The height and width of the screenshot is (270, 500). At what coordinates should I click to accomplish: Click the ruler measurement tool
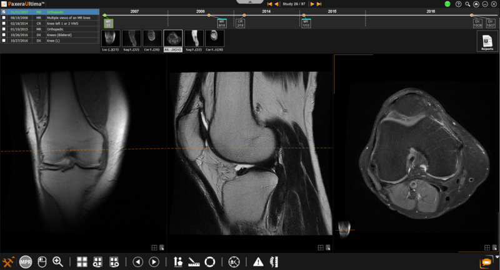(194, 262)
